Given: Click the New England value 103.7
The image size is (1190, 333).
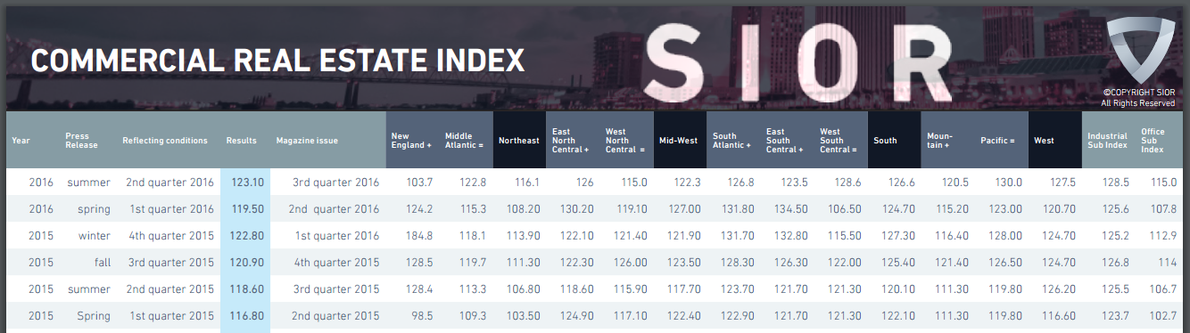Looking at the screenshot, I should (x=419, y=183).
